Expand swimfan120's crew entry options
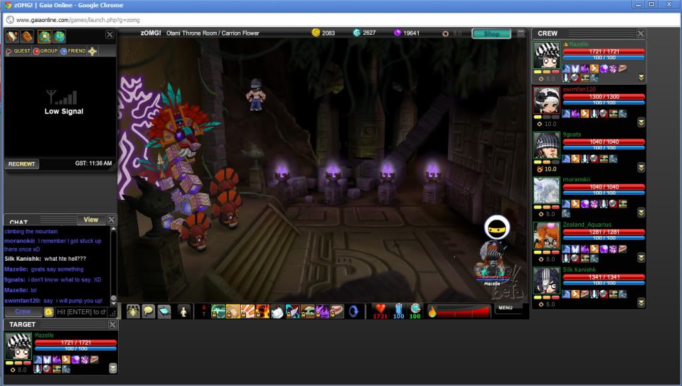Viewport: 682px width, 386px height. point(641,123)
